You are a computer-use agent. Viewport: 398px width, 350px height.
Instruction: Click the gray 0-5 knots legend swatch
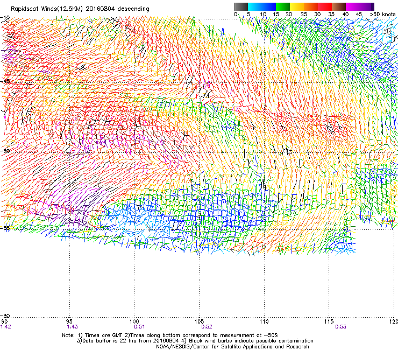tap(241, 6)
